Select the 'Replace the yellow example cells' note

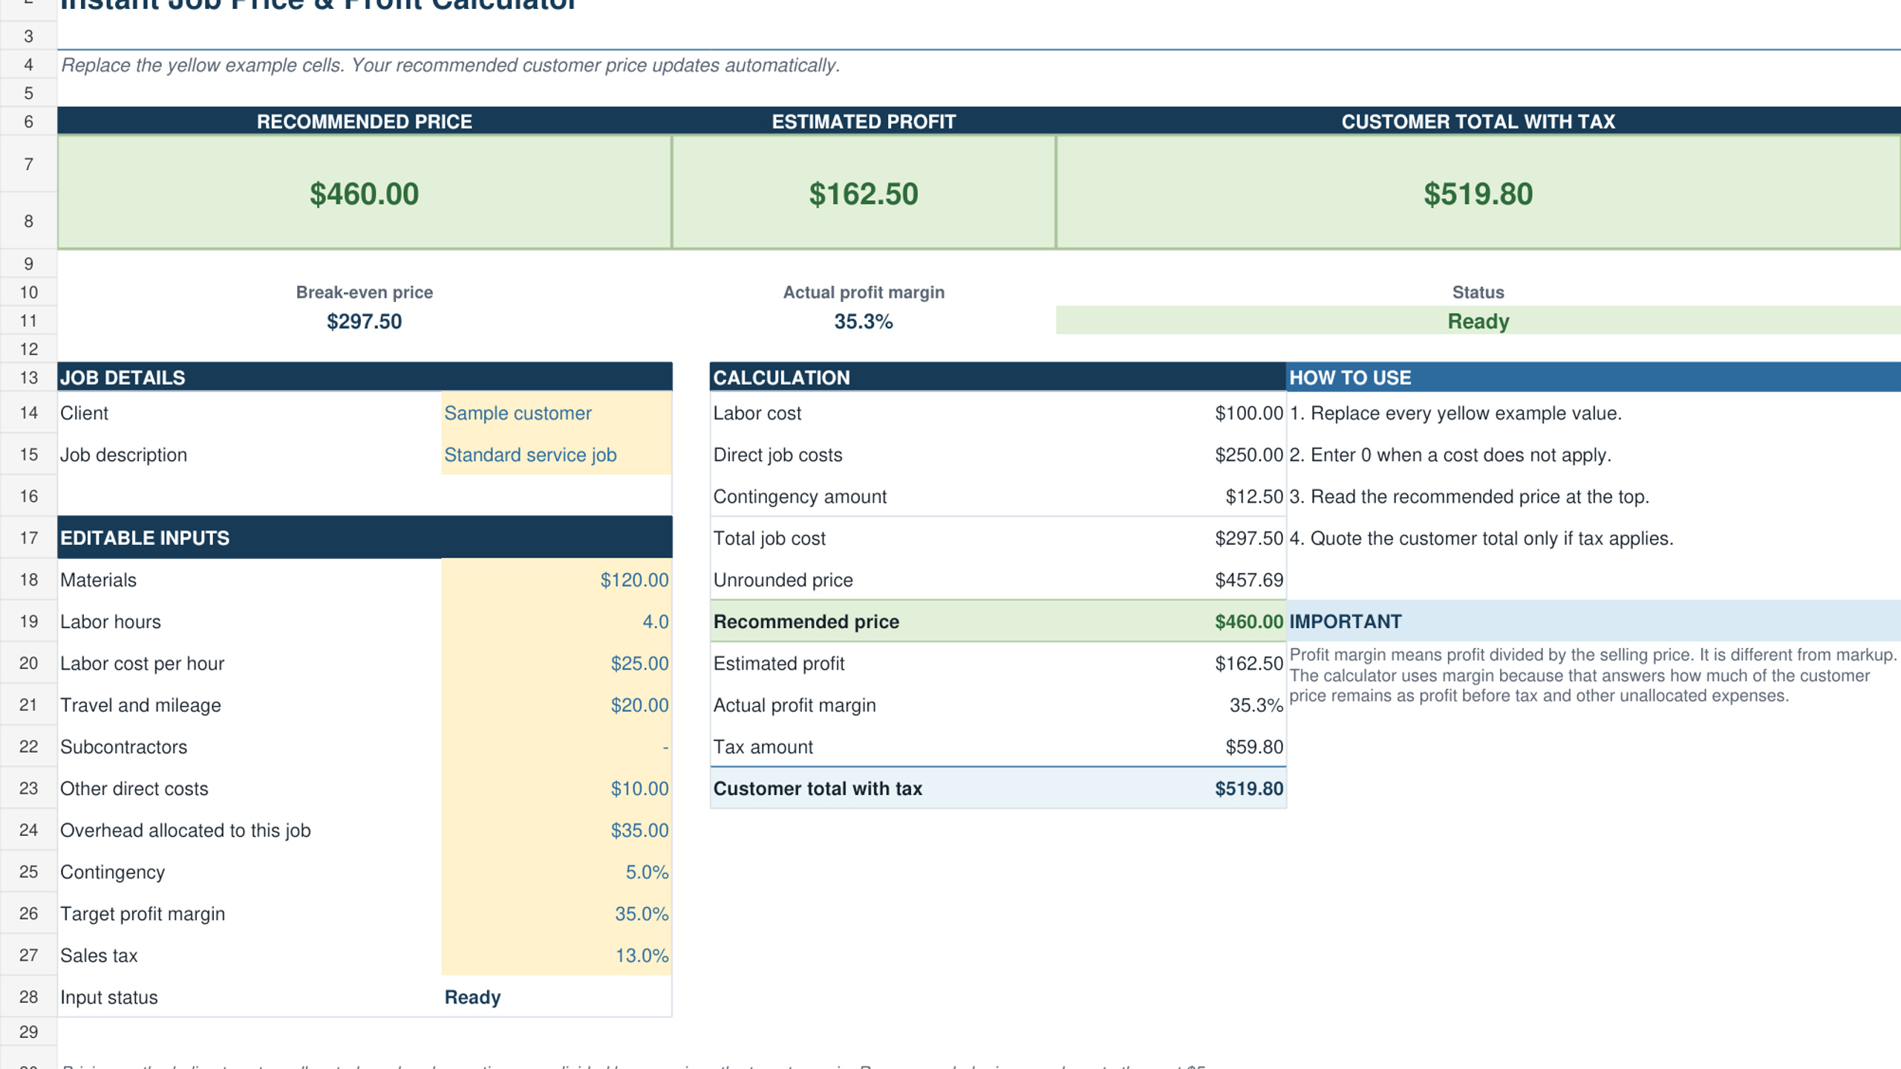coord(450,65)
